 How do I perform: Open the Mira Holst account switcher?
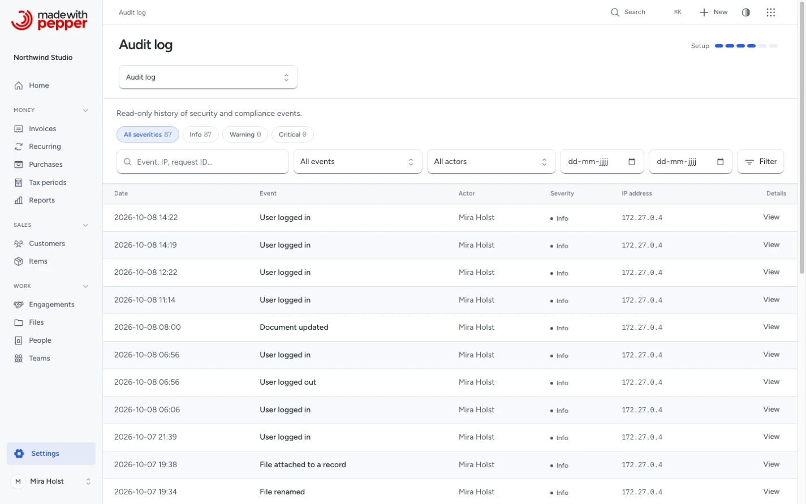tap(51, 482)
